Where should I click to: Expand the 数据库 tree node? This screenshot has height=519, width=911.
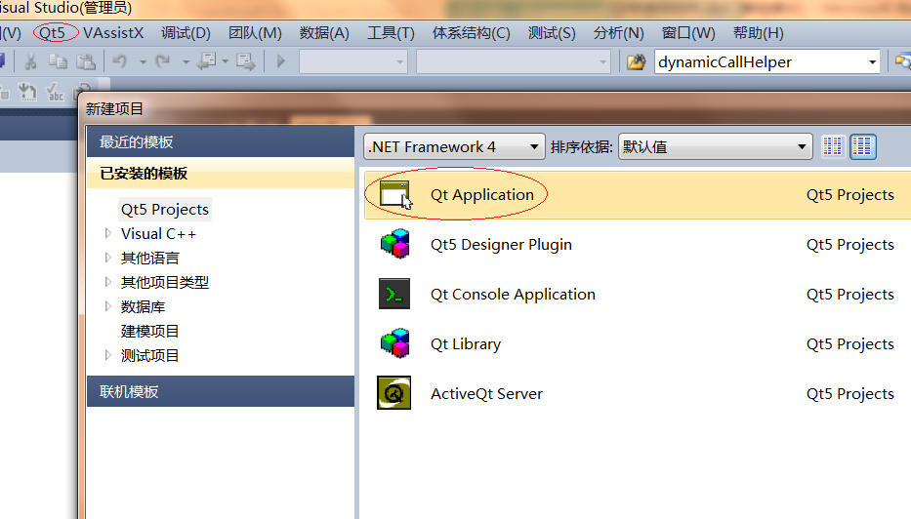click(x=108, y=306)
